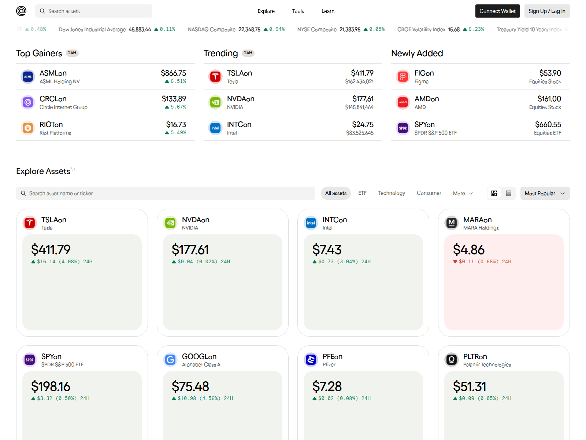The image size is (586, 440).
Task: Click Dow Jones Industrial Average ticker entry
Action: [x=117, y=29]
